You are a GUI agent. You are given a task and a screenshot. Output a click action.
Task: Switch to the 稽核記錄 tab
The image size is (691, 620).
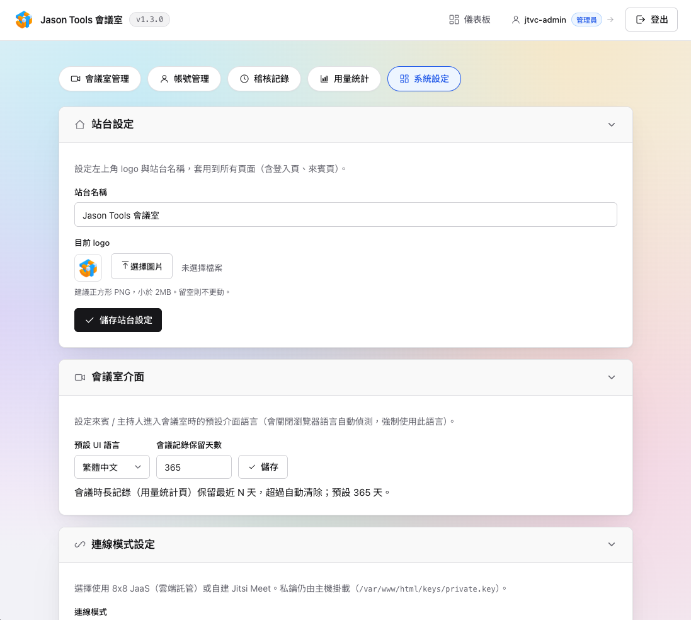[264, 79]
